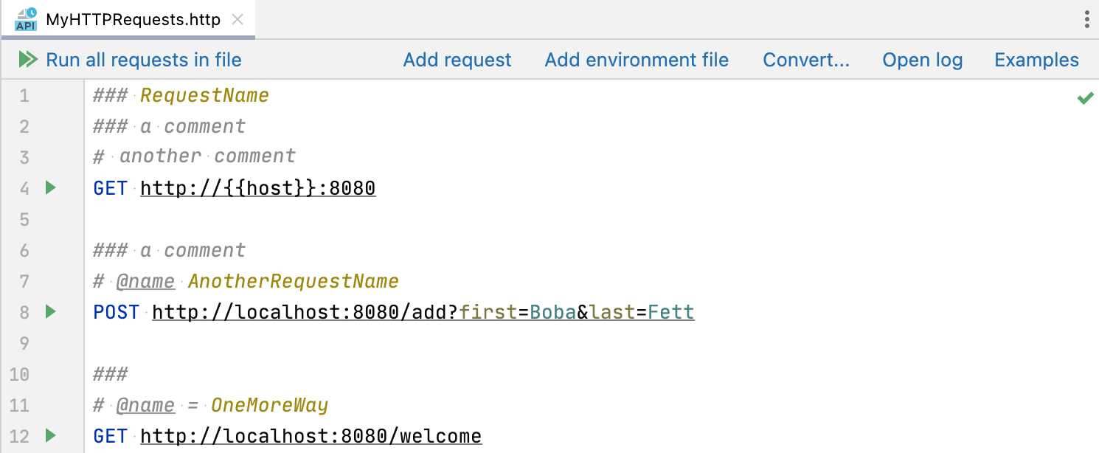1099x453 pixels.
Task: Browse request Examples
Action: pyautogui.click(x=1036, y=60)
